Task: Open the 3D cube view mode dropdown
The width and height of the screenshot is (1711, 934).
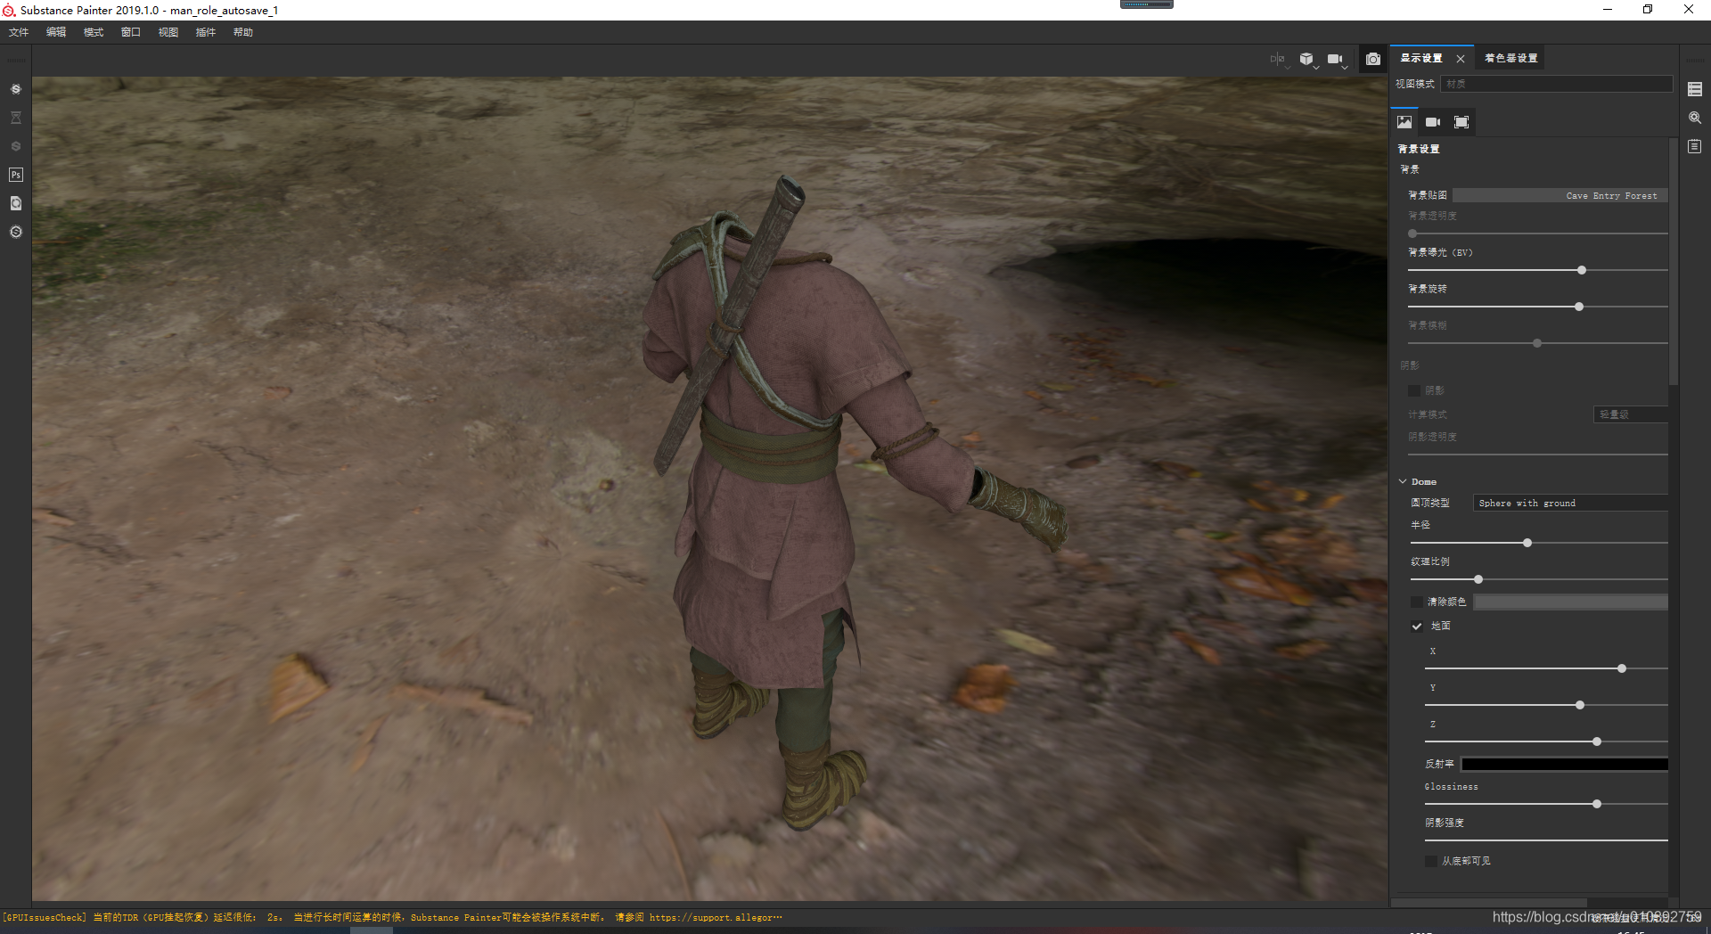Action: click(1307, 60)
